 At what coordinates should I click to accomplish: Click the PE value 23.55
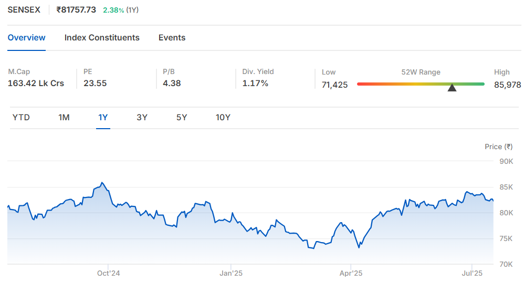pos(95,83)
